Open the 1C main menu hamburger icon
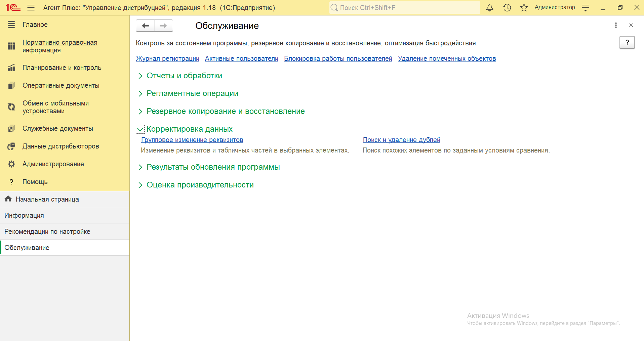The width and height of the screenshot is (644, 341). [x=31, y=7]
